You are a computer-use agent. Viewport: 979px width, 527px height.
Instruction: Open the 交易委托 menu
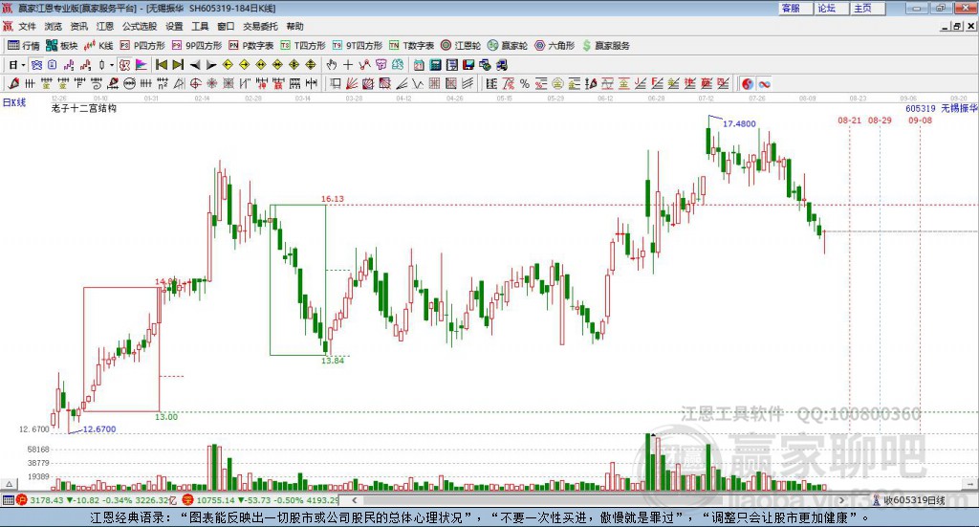260,26
